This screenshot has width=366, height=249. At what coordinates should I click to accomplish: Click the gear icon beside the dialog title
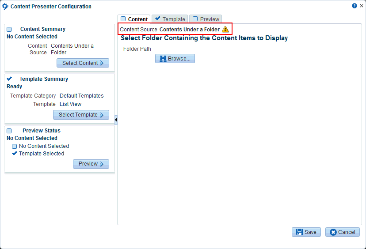coord(5,7)
